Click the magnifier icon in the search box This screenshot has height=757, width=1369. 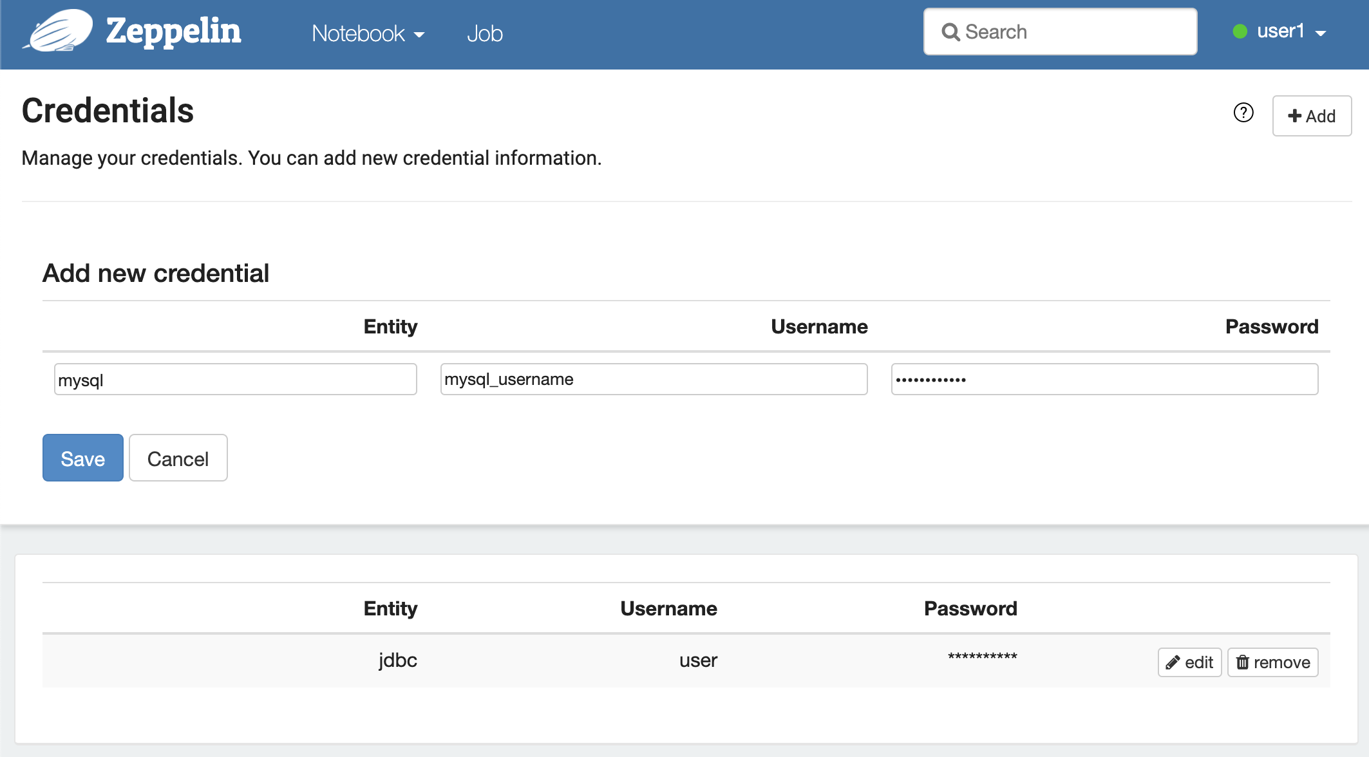tap(950, 32)
